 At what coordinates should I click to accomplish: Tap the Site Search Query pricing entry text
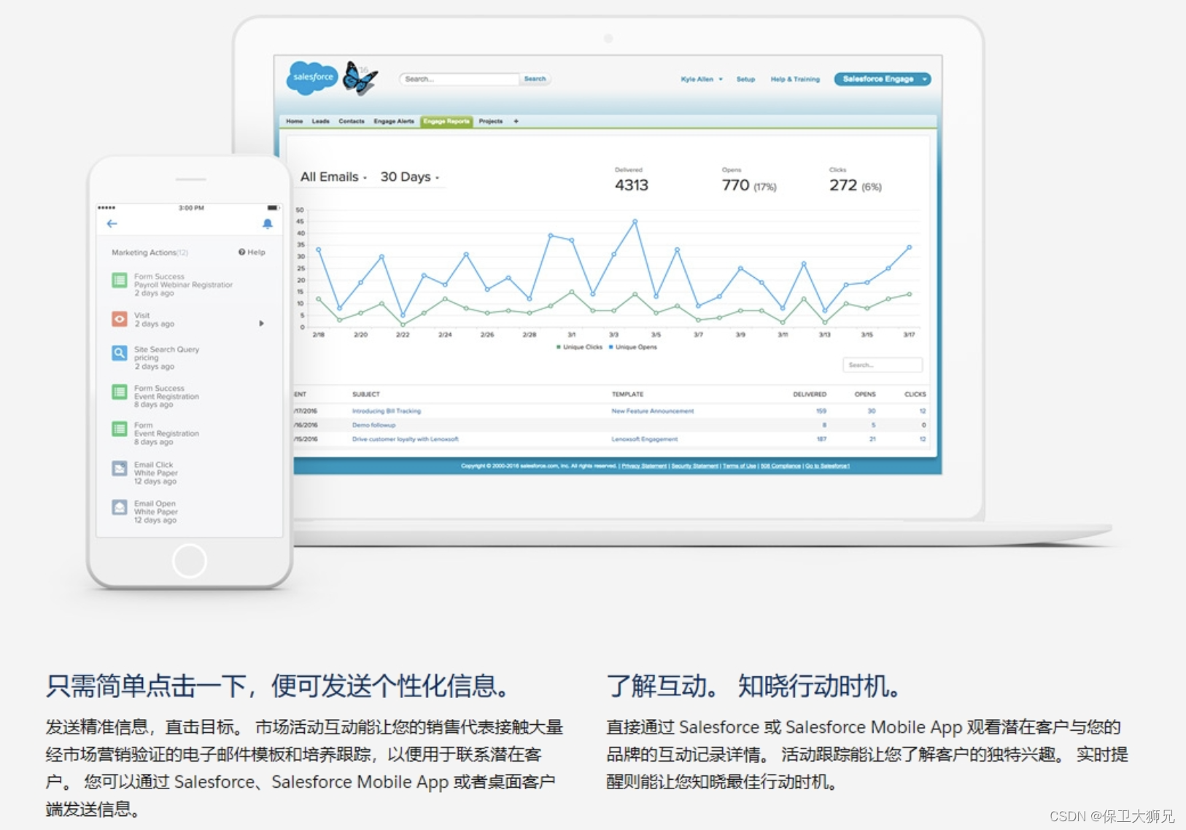click(x=166, y=357)
